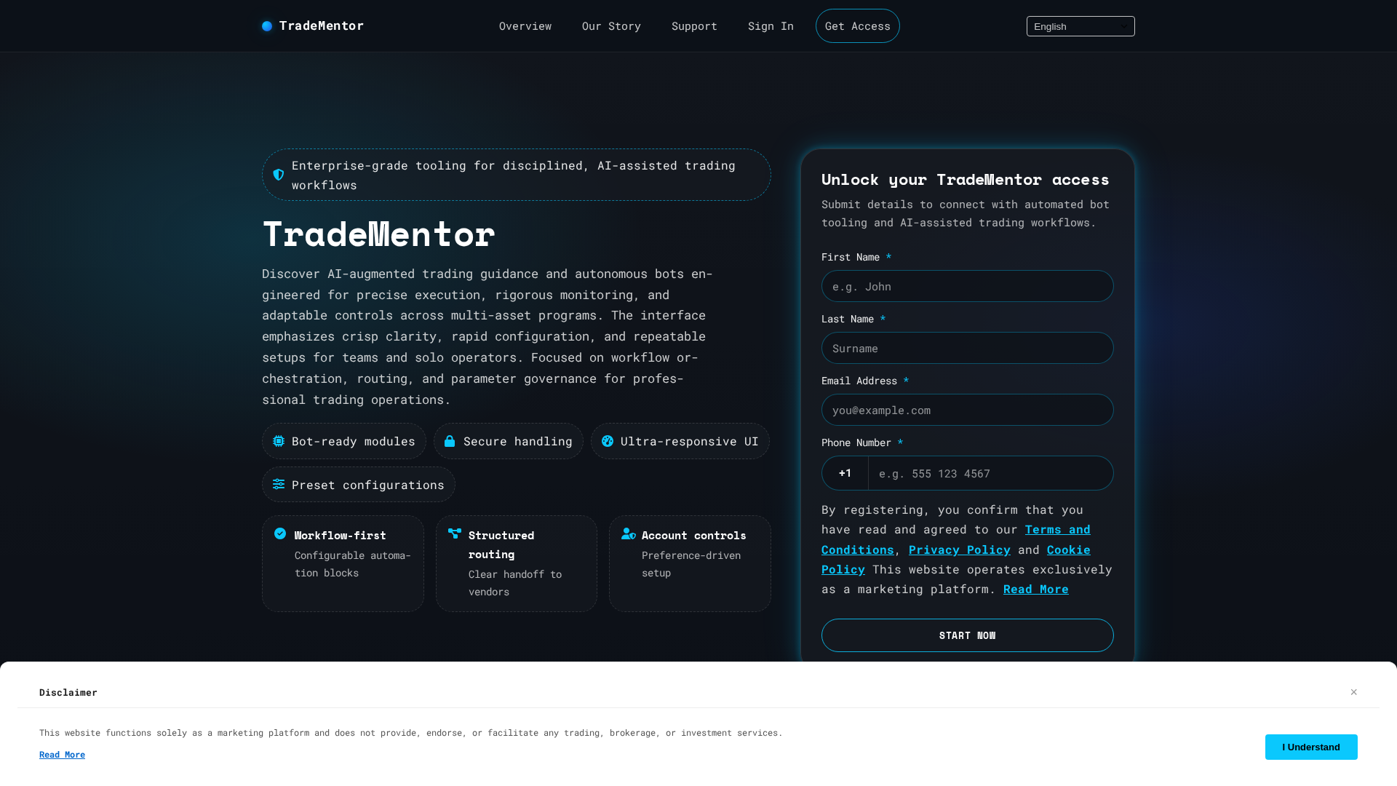Click the Unlock your TradeMentor access heading

click(x=966, y=179)
